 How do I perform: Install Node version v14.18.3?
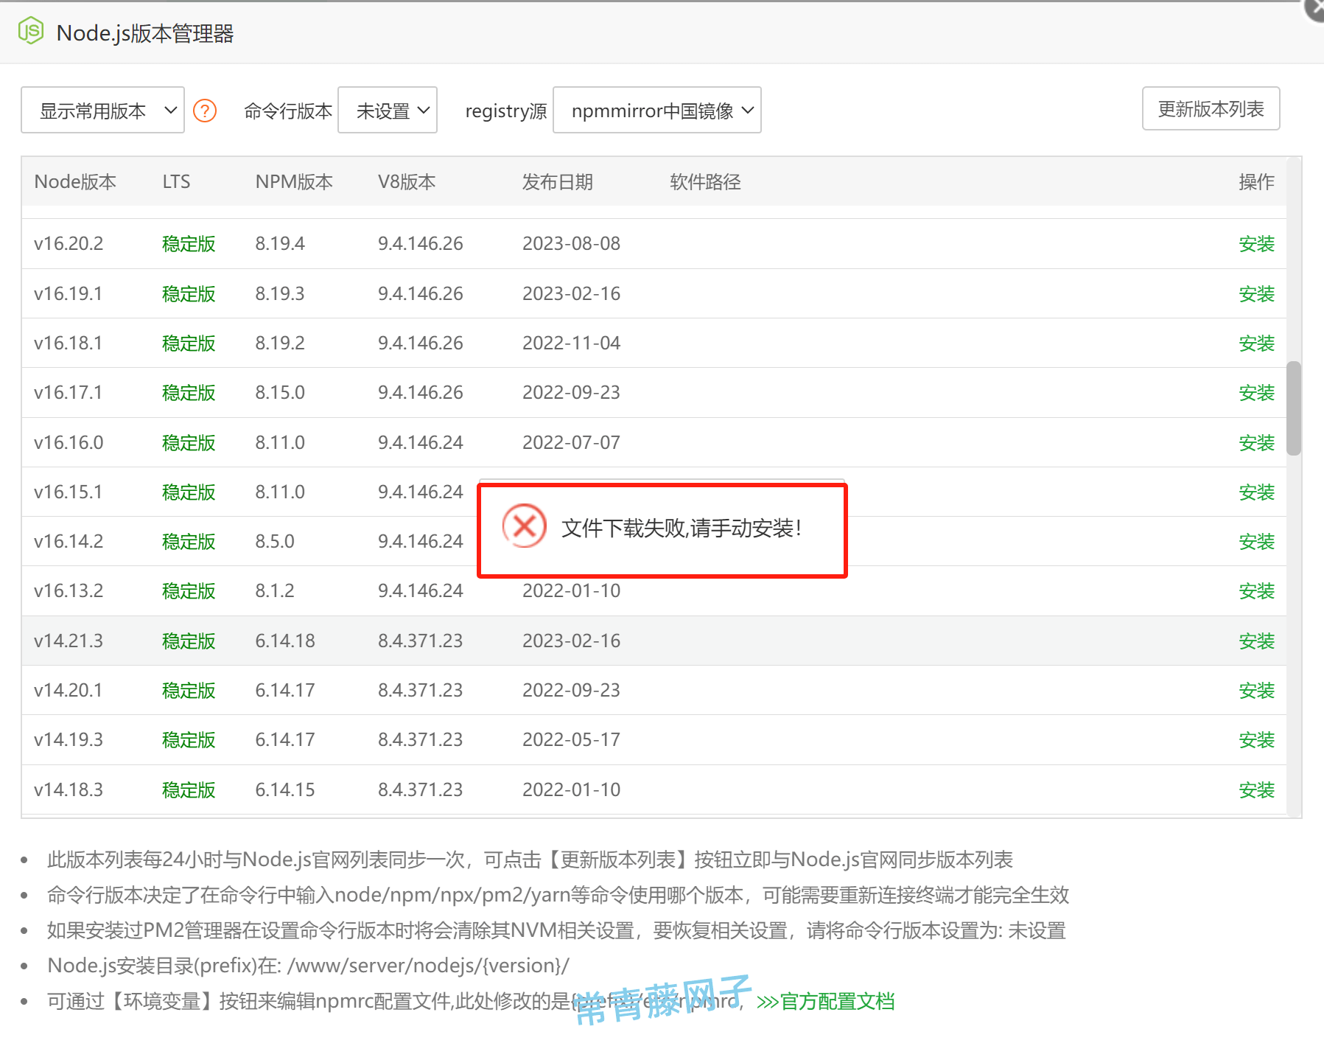1256,789
